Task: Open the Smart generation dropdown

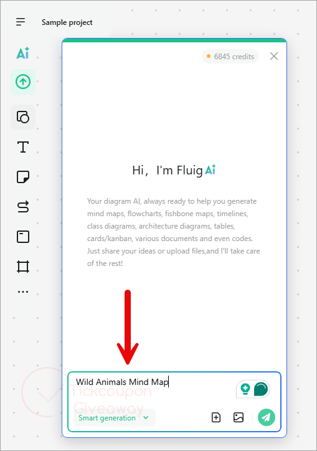Action: click(x=115, y=417)
